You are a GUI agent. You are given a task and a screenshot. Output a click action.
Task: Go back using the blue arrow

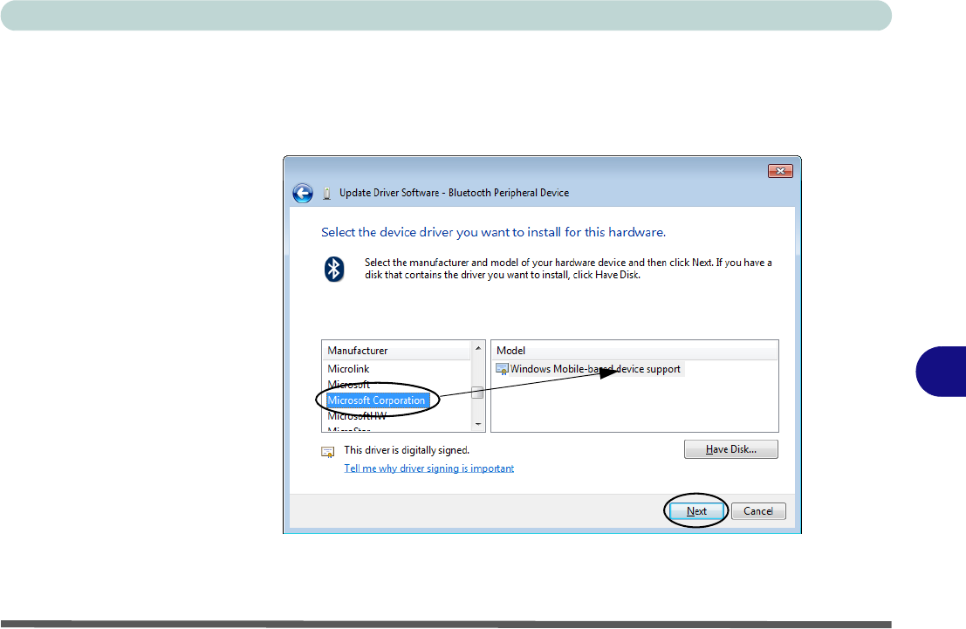[x=303, y=194]
